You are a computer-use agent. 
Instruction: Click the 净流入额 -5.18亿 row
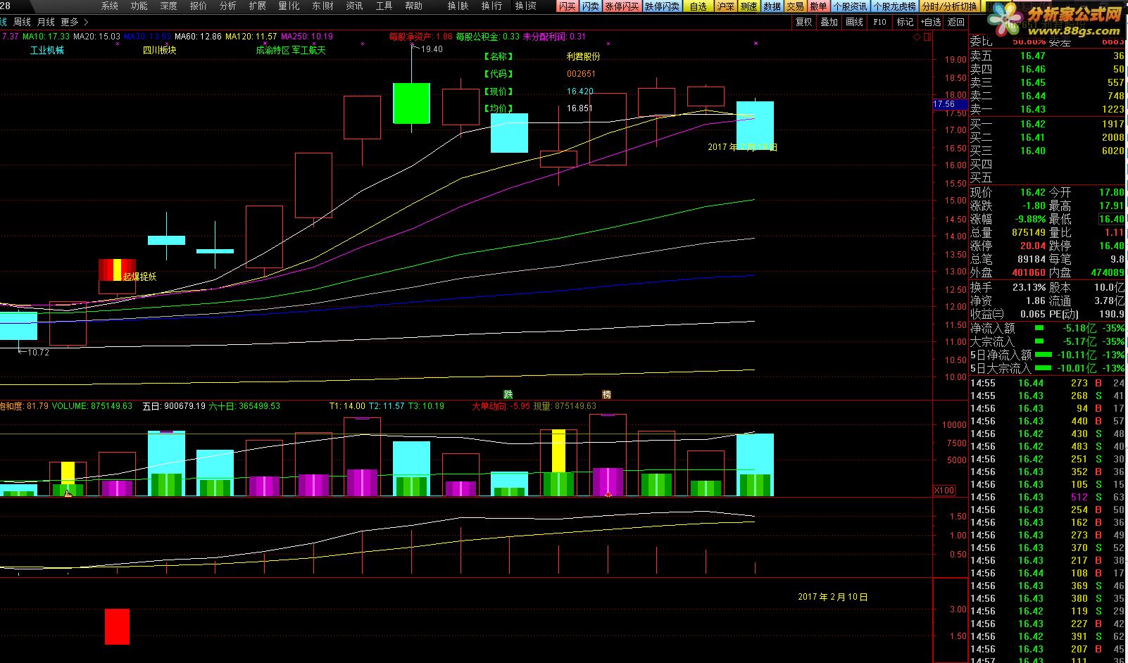pyautogui.click(x=1047, y=328)
